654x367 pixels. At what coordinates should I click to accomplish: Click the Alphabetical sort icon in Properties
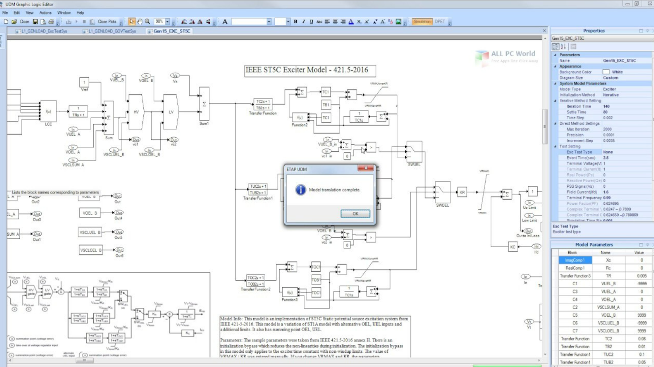563,47
